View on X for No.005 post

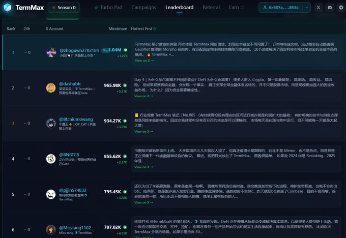[143, 132]
